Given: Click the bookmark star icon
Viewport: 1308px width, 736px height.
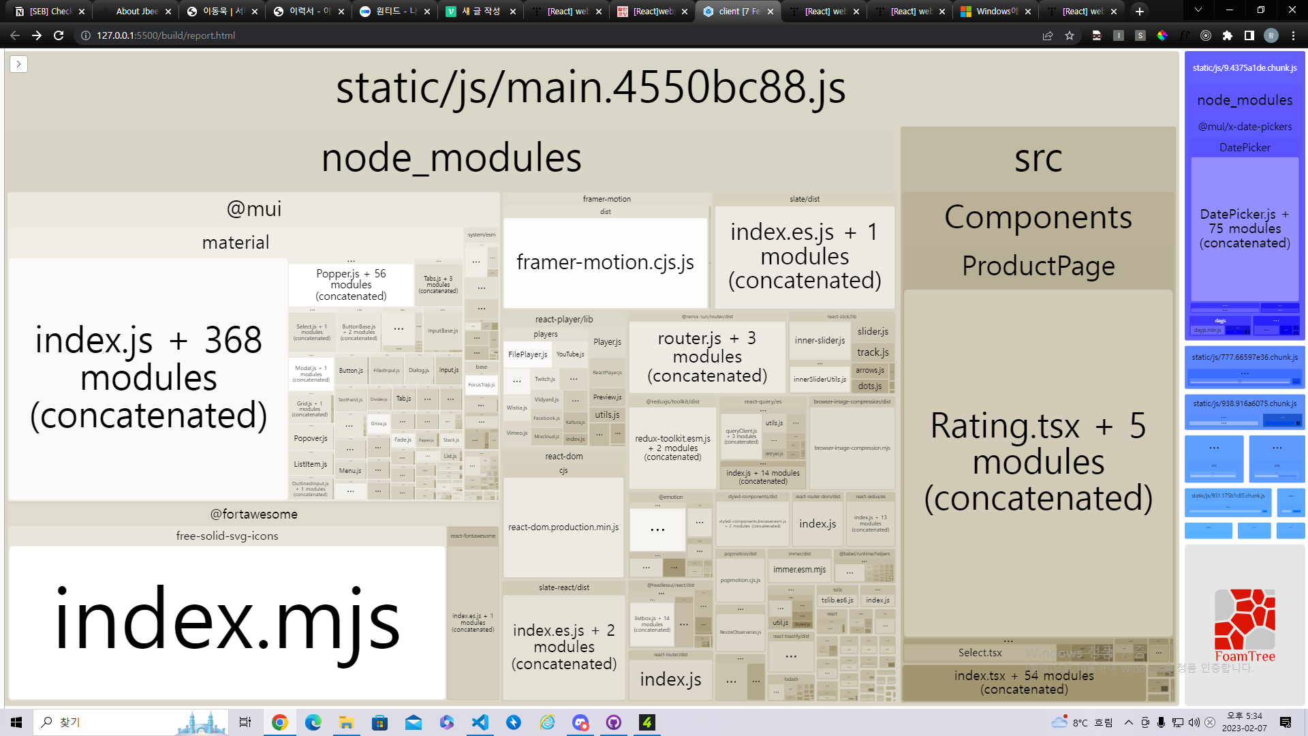Looking at the screenshot, I should [x=1070, y=35].
